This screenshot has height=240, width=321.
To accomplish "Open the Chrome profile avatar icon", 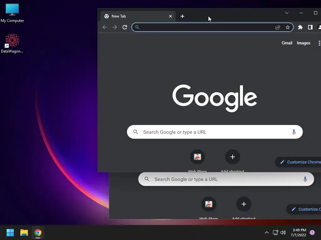I will pyautogui.click(x=319, y=27).
